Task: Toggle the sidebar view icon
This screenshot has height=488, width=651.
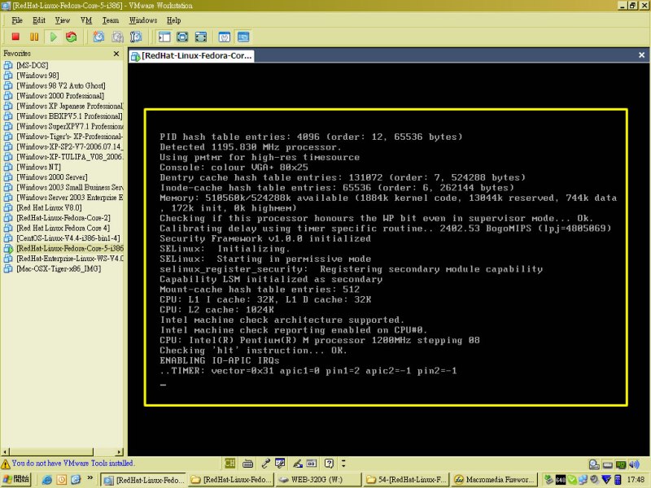Action: pos(164,37)
